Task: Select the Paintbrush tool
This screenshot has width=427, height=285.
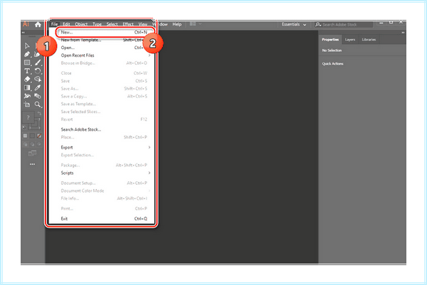Action: point(38,63)
